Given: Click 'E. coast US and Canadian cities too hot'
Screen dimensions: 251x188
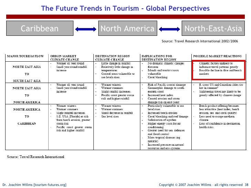Looking at the screenshot, I should [x=221, y=86].
